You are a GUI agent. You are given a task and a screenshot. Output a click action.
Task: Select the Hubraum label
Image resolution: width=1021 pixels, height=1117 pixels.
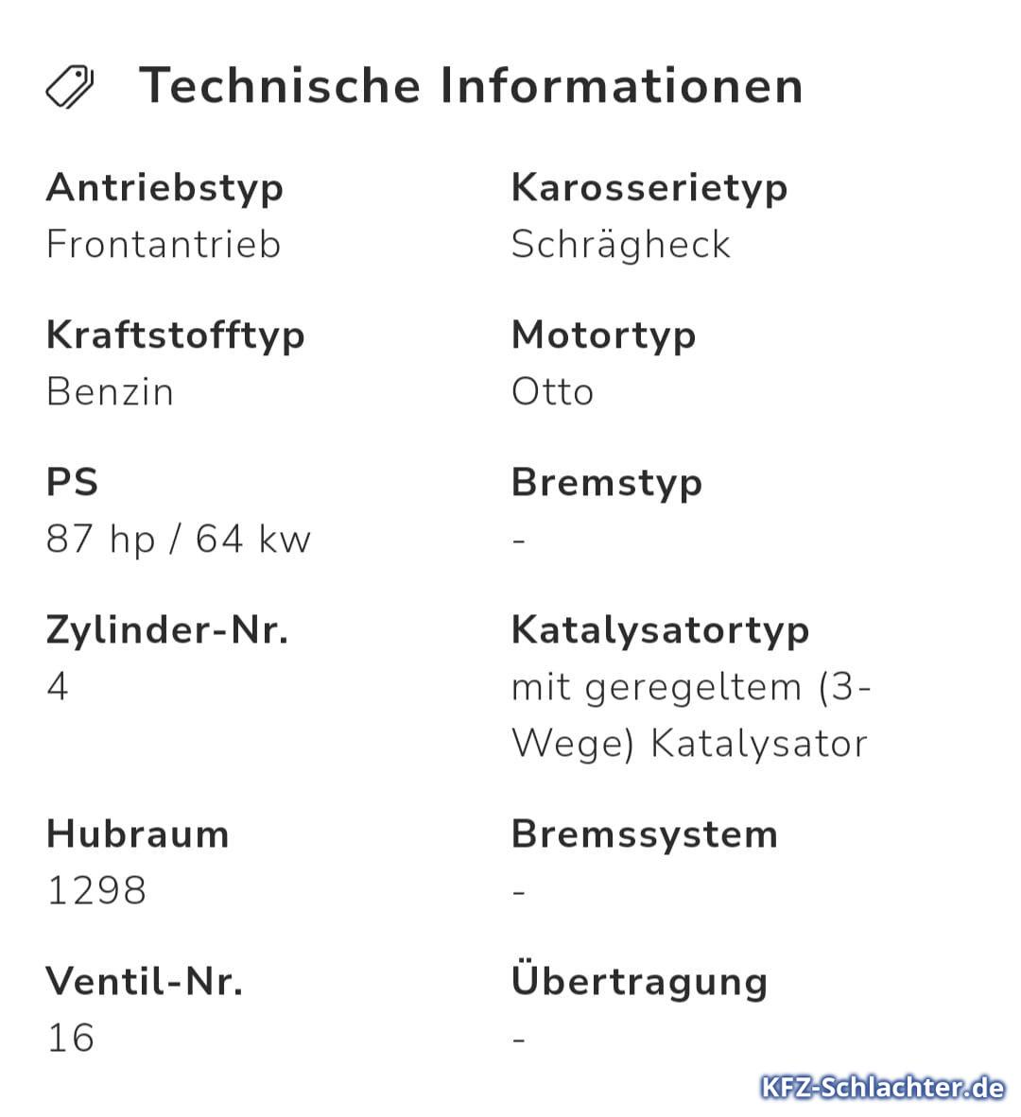click(137, 834)
